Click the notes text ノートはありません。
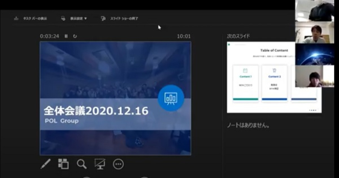 click(248, 126)
